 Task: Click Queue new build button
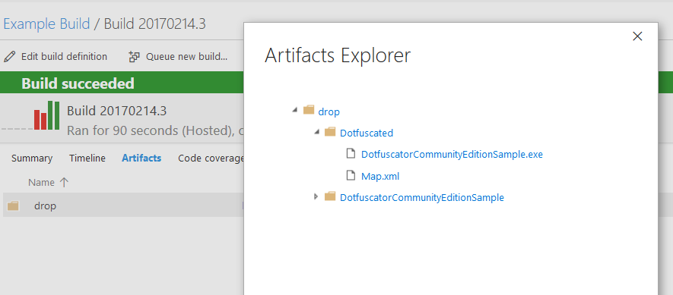(178, 57)
